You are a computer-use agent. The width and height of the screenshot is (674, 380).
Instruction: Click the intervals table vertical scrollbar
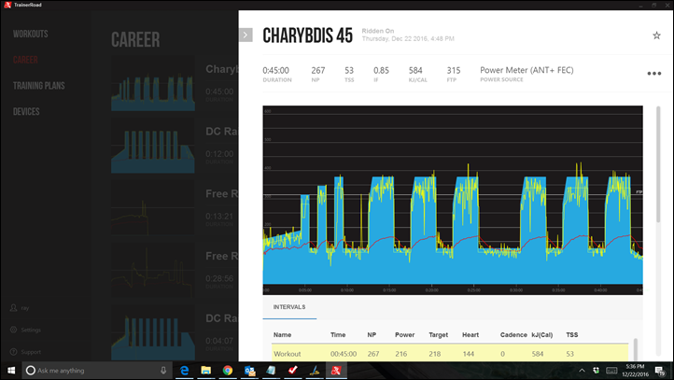[x=636, y=350]
